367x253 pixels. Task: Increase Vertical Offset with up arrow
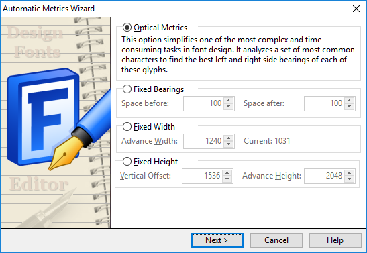click(x=227, y=173)
